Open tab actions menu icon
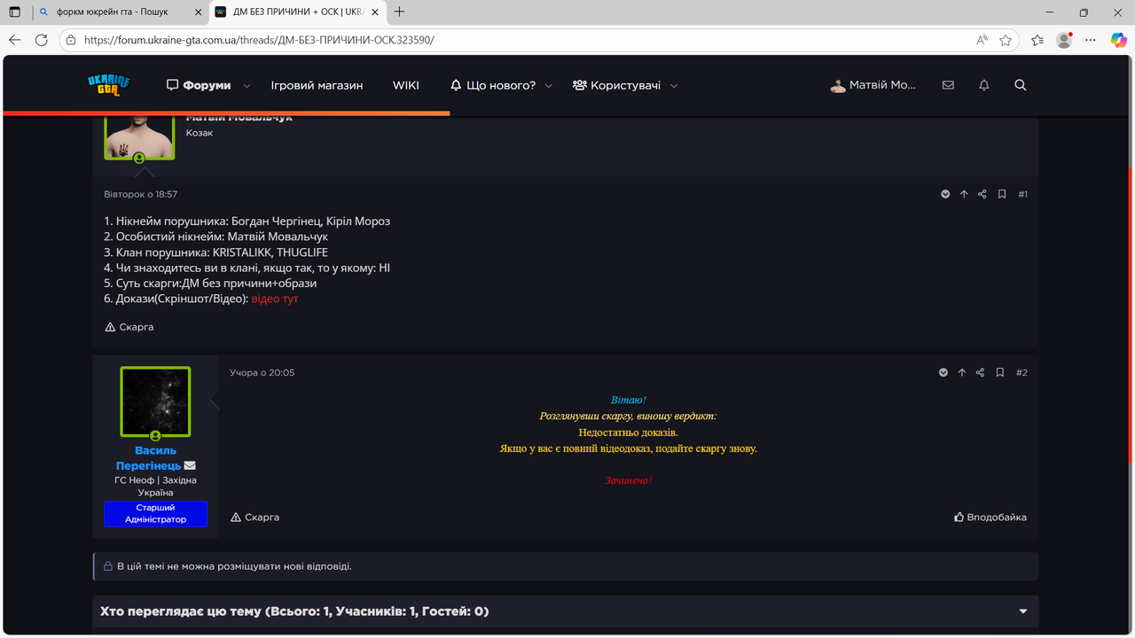This screenshot has width=1135, height=638. click(14, 12)
